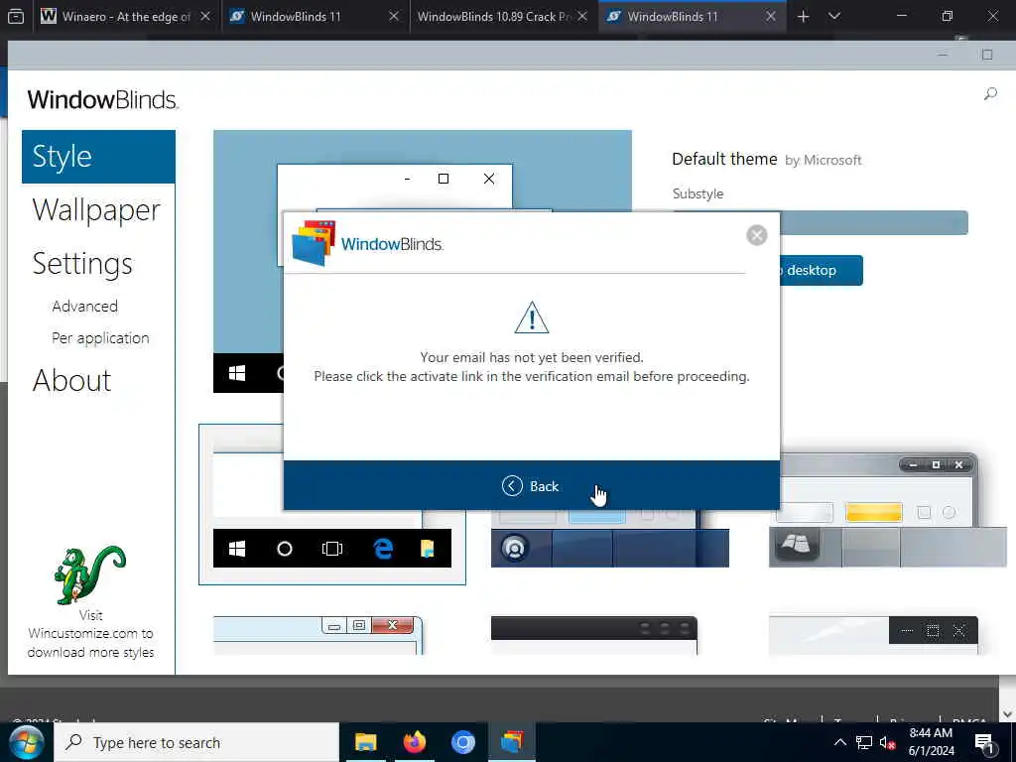The height and width of the screenshot is (762, 1016).
Task: Close the Winaero tab
Action: click(204, 16)
